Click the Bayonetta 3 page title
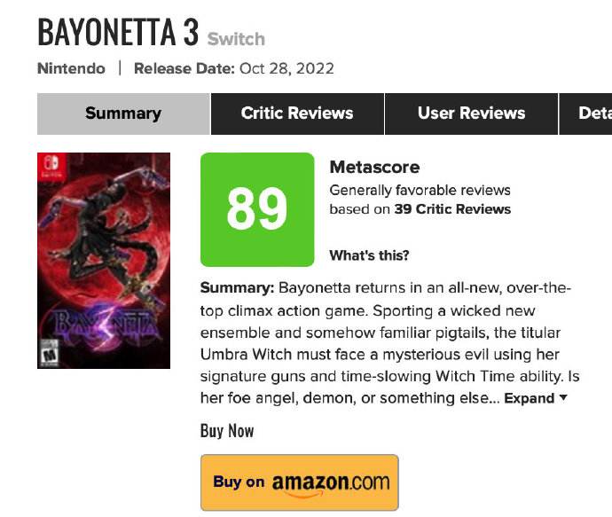The height and width of the screenshot is (517, 612). click(x=118, y=32)
